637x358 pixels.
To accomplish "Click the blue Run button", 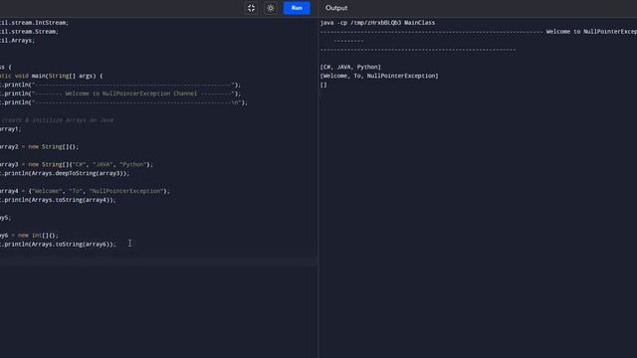I will click(297, 8).
